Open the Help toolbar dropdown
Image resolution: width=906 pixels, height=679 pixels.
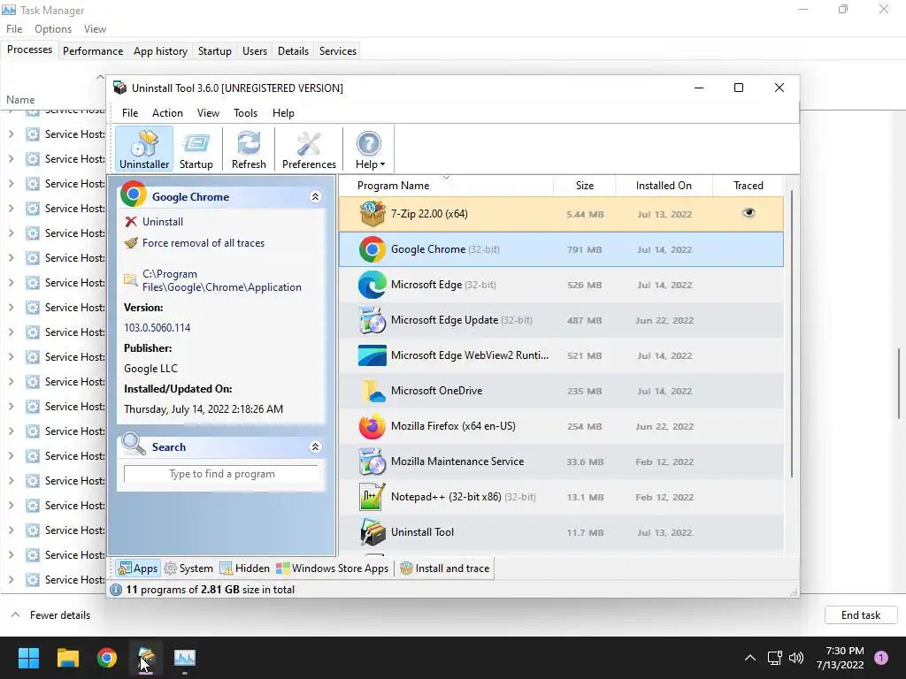369,149
